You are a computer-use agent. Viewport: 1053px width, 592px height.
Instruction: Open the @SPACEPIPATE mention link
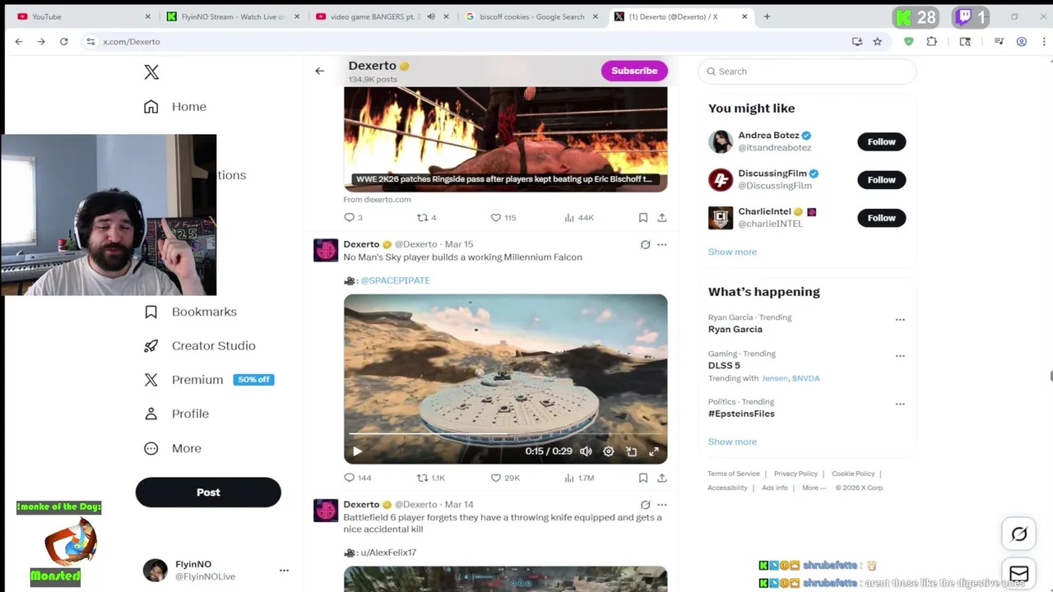click(395, 280)
